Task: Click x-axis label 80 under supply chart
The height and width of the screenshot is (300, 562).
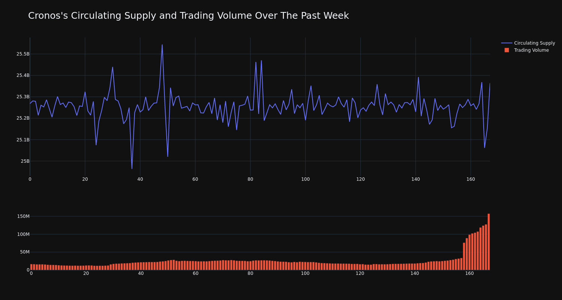Action: click(x=250, y=179)
